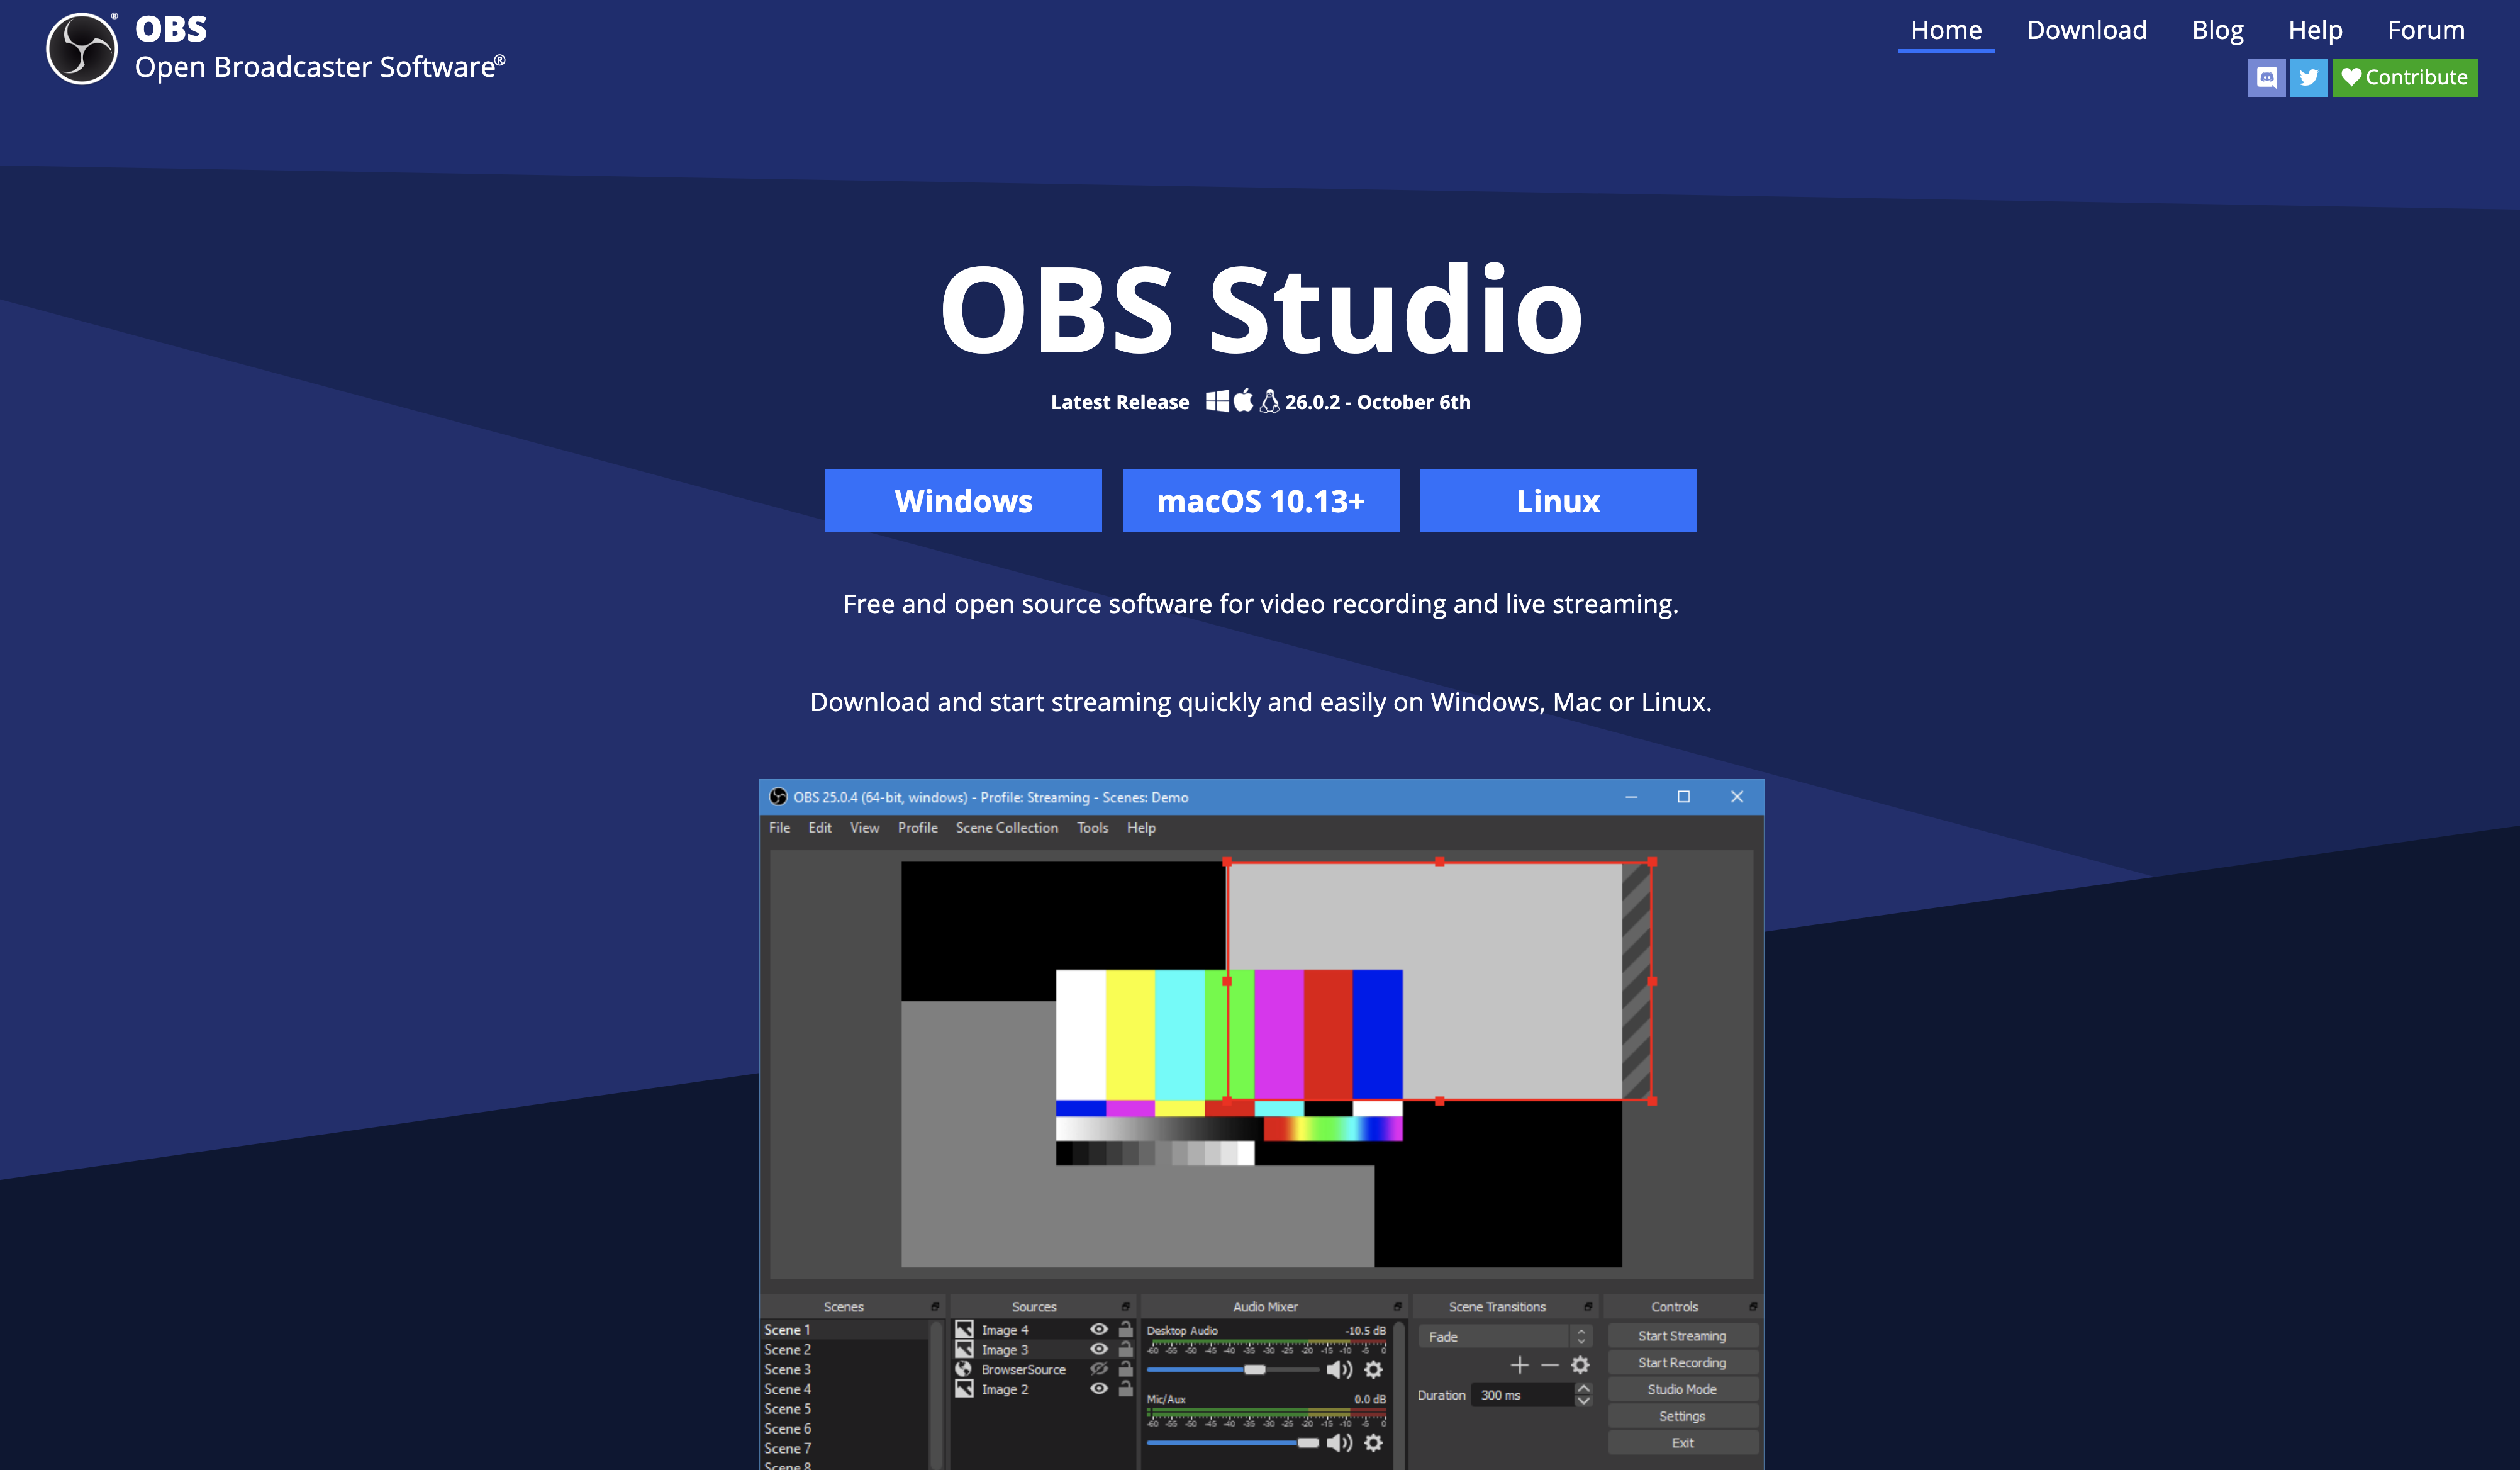Open the Twitter bird icon link
2520x1470 pixels.
pyautogui.click(x=2308, y=78)
